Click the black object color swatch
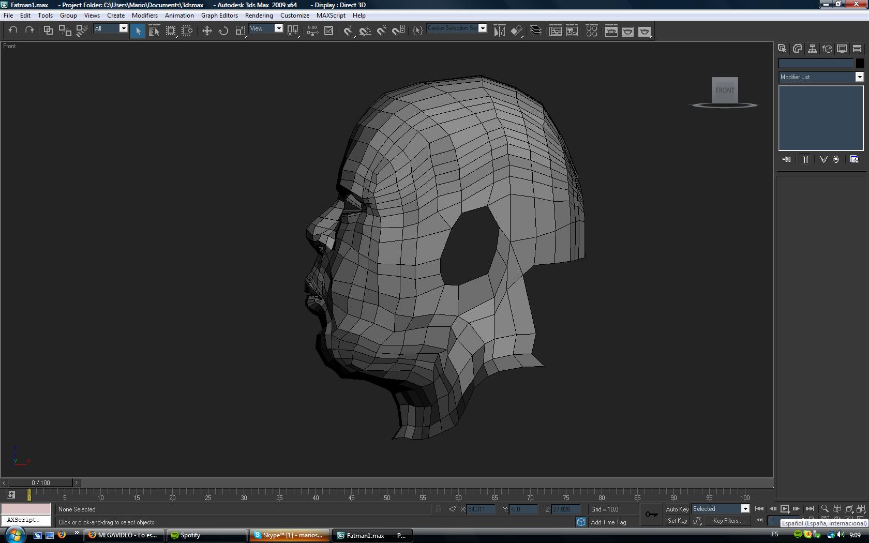This screenshot has width=869, height=543. [859, 63]
